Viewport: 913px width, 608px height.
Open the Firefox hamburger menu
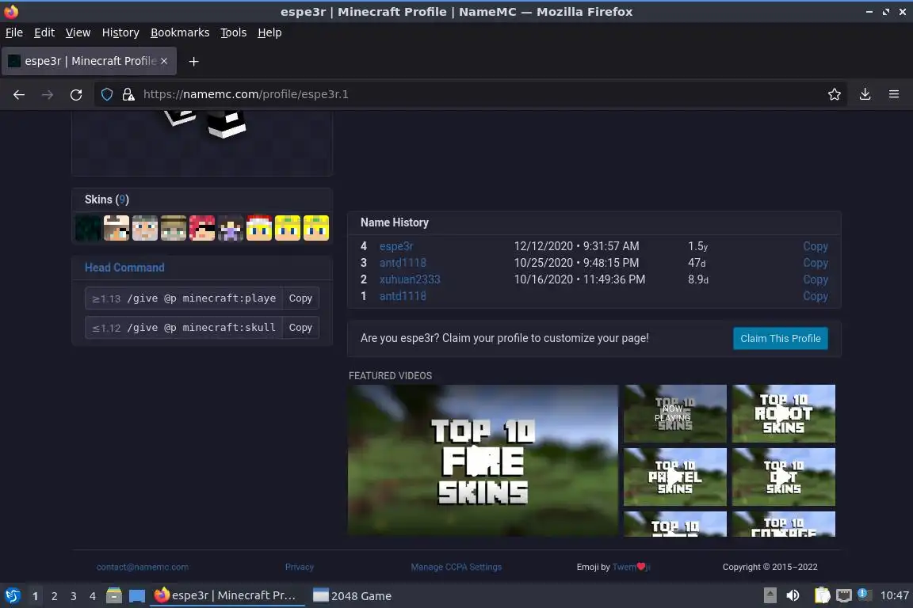[894, 94]
